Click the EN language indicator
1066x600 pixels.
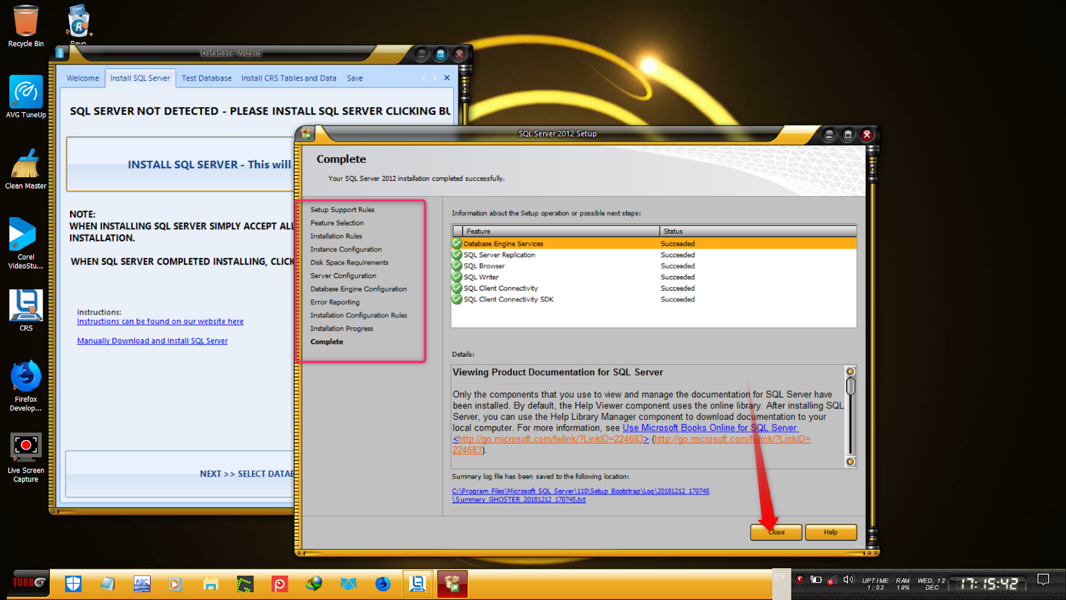780,576
